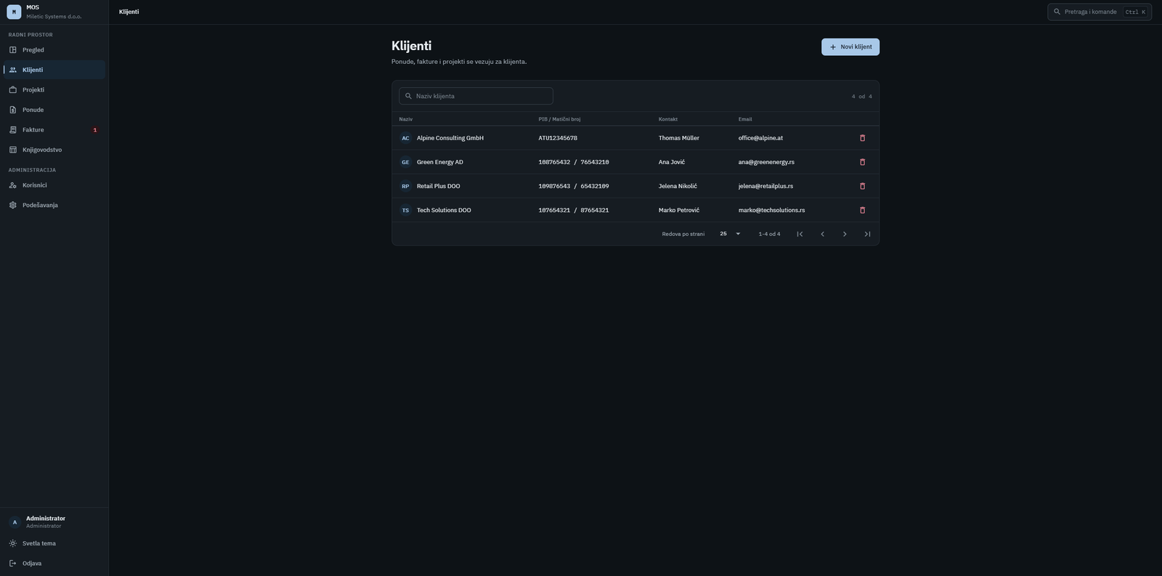Open Tech Solutions DOO row name

pyautogui.click(x=444, y=210)
